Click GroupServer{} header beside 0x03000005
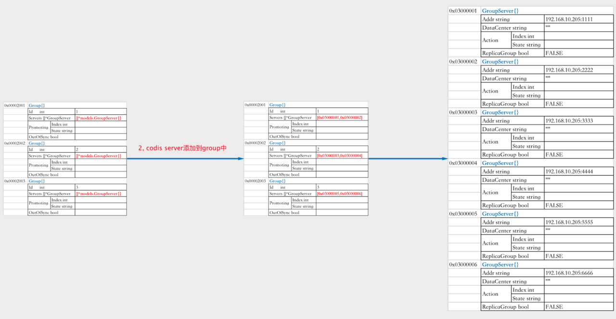616x319 pixels. [500, 214]
